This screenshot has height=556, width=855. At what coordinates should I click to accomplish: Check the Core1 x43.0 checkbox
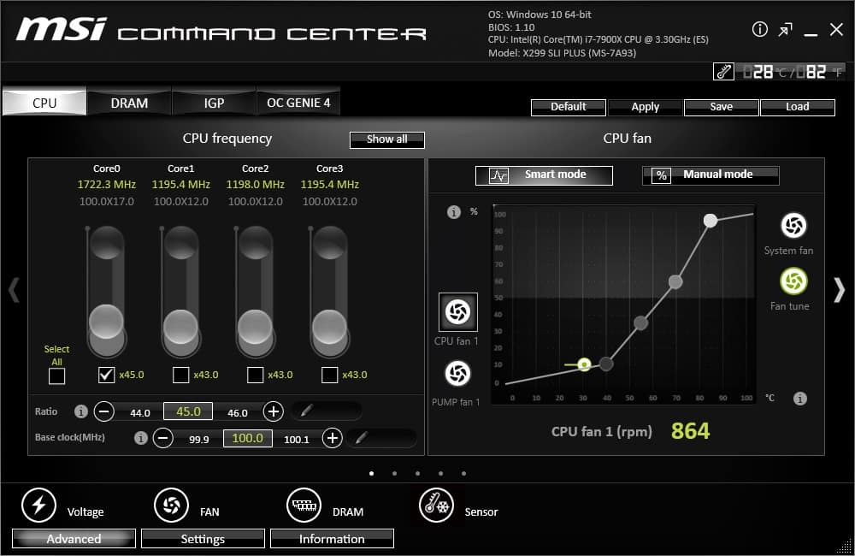pos(180,375)
